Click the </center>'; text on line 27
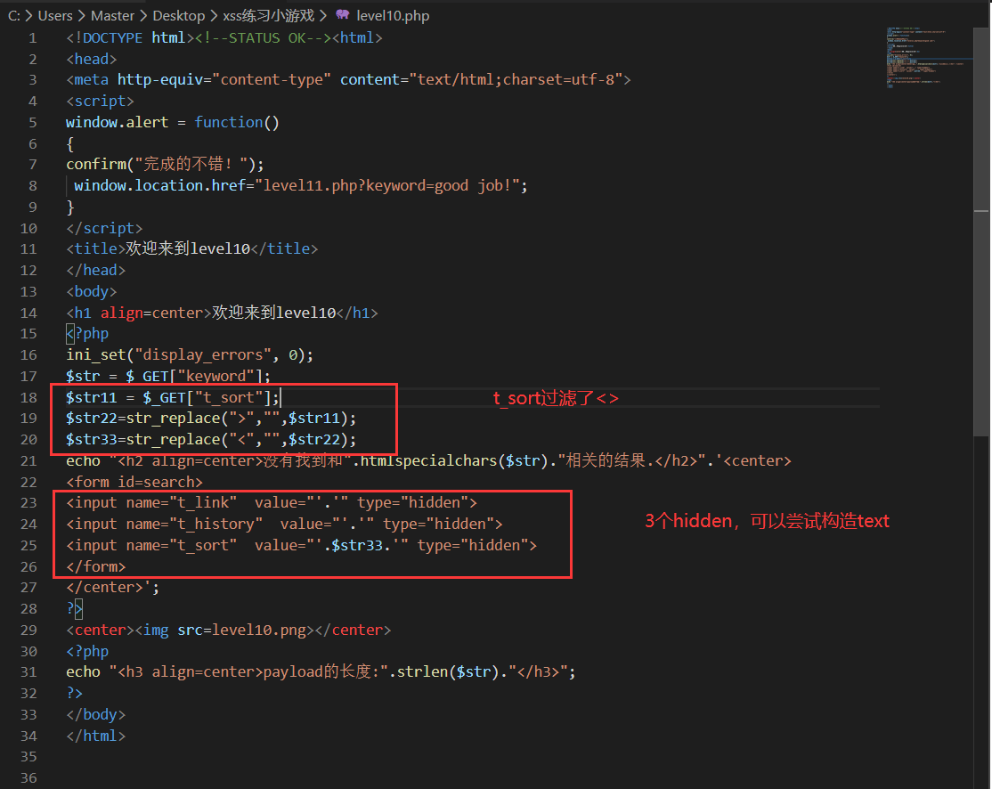 point(112,587)
